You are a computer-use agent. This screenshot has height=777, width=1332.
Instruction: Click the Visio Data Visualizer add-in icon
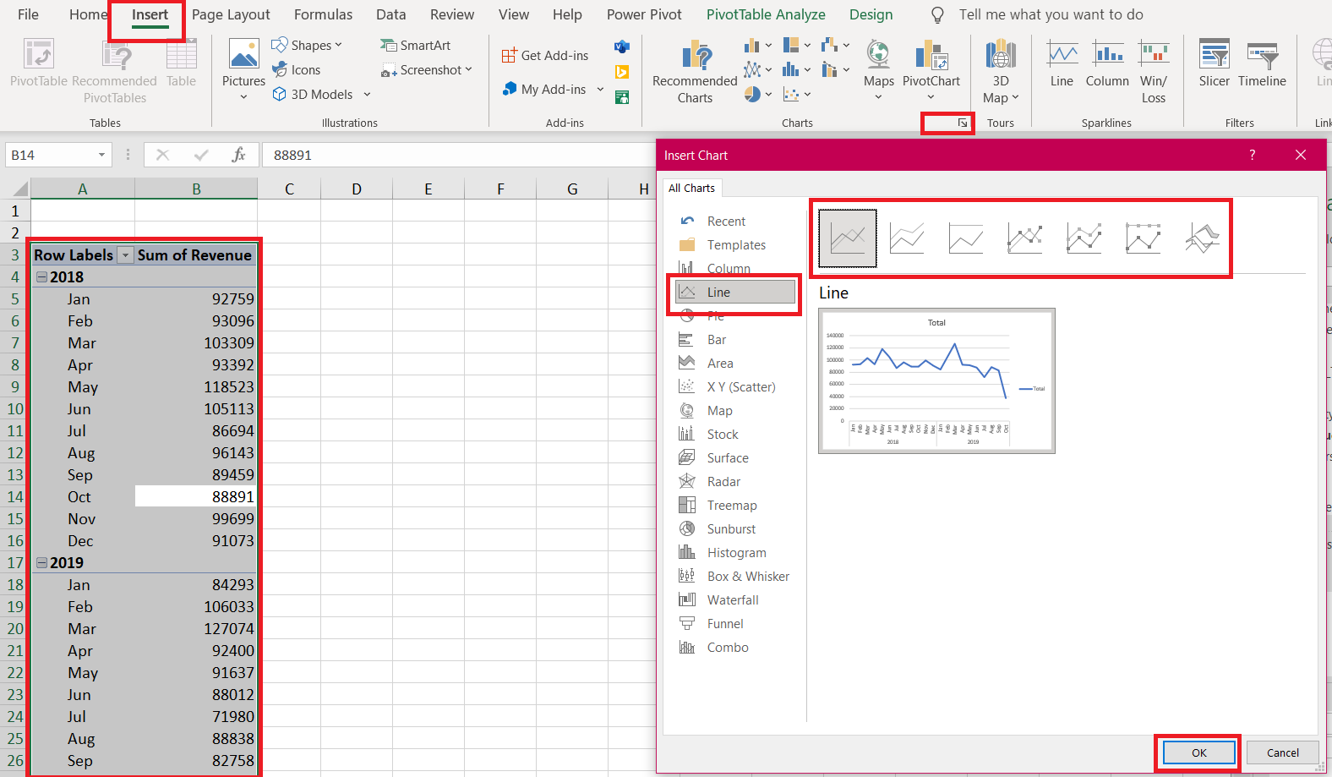[x=622, y=47]
